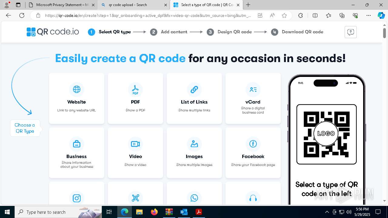This screenshot has height=218, width=388.
Task: Click 'Share multiple links' description
Action: [194, 110]
